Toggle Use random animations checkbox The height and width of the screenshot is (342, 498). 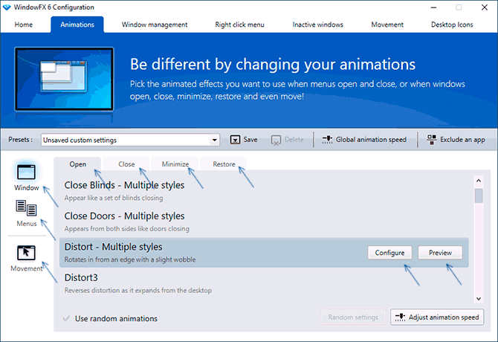[66, 318]
